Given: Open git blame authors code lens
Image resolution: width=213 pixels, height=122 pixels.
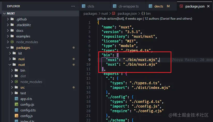Looking at the screenshot, I should (144, 18).
